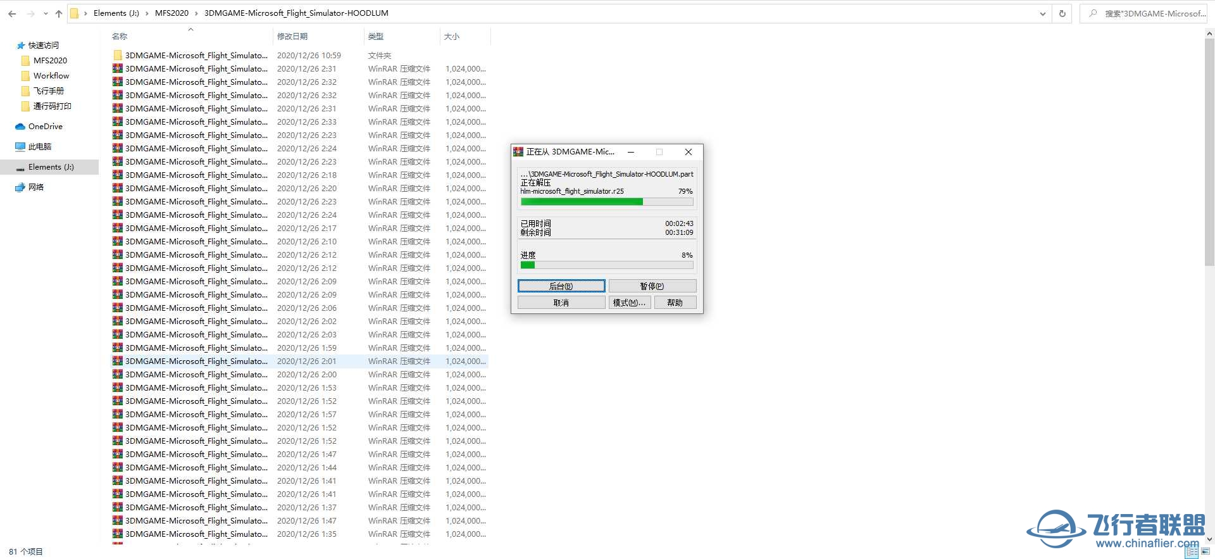This screenshot has width=1215, height=559.
Task: Click WinRAR icon in extraction dialog title bar
Action: (518, 152)
